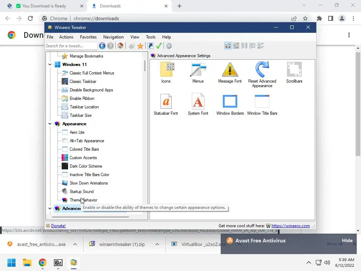Screen dimensions: 361x271
Task: Select Classic Taskbar in the tree
Action: [83, 82]
